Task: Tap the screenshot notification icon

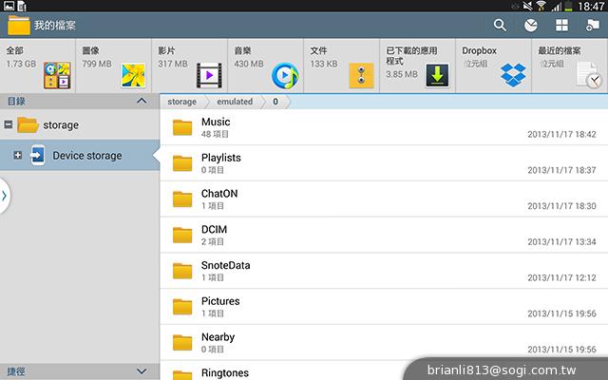Action: (9, 6)
